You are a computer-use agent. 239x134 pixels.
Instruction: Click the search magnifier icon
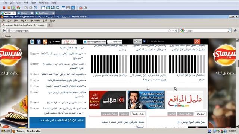click(229, 31)
